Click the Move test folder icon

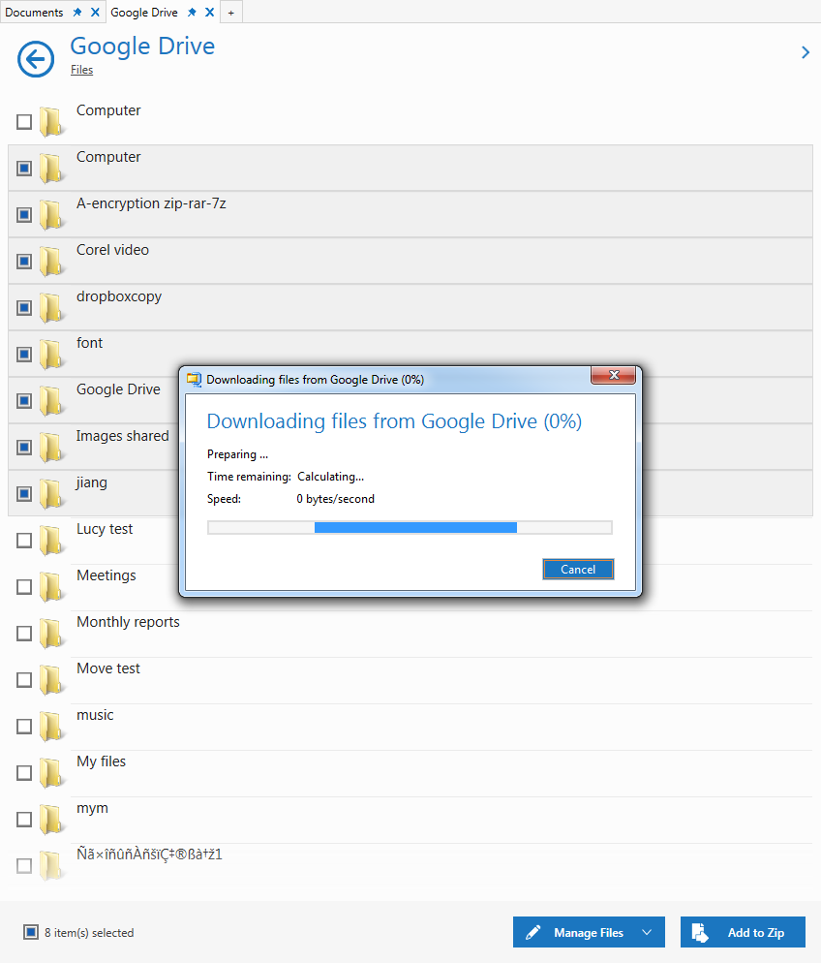click(52, 680)
